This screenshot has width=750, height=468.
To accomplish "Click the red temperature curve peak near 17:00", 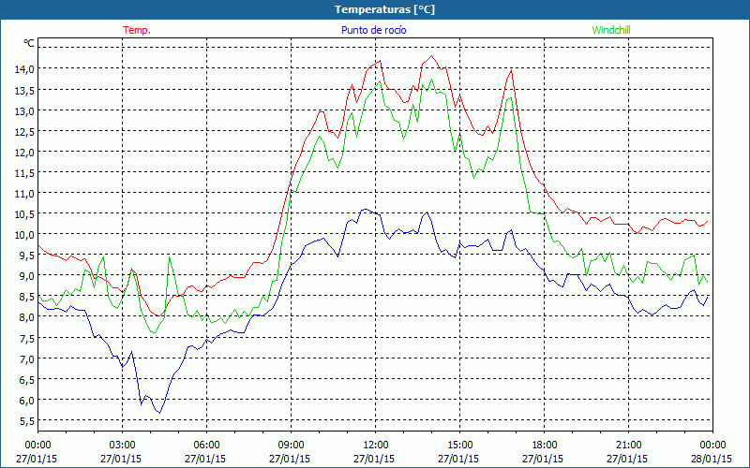I will click(x=511, y=70).
